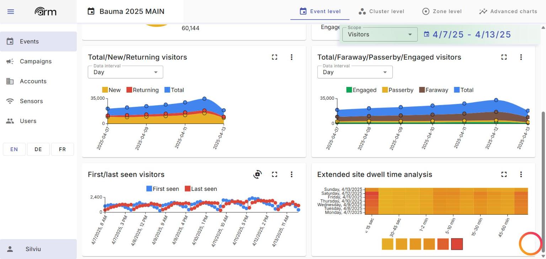Click the first yellow heatmap legend swatch
The height and width of the screenshot is (259, 546).
click(387, 244)
